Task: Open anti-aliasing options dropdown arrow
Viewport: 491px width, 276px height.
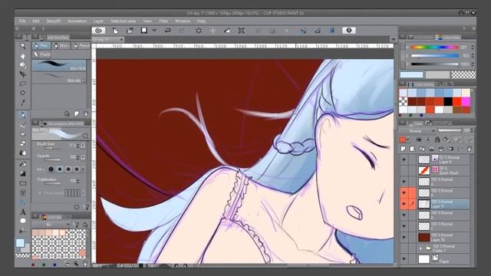Action: point(83,169)
